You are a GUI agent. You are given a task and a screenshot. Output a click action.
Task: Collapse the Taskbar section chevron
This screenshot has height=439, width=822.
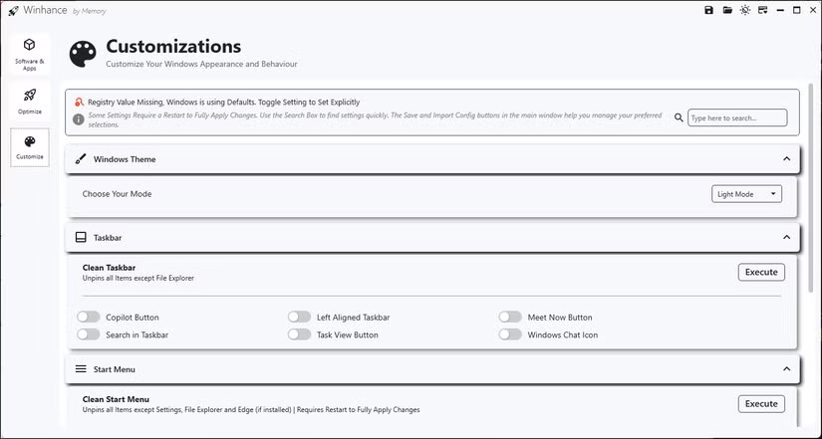coord(786,238)
